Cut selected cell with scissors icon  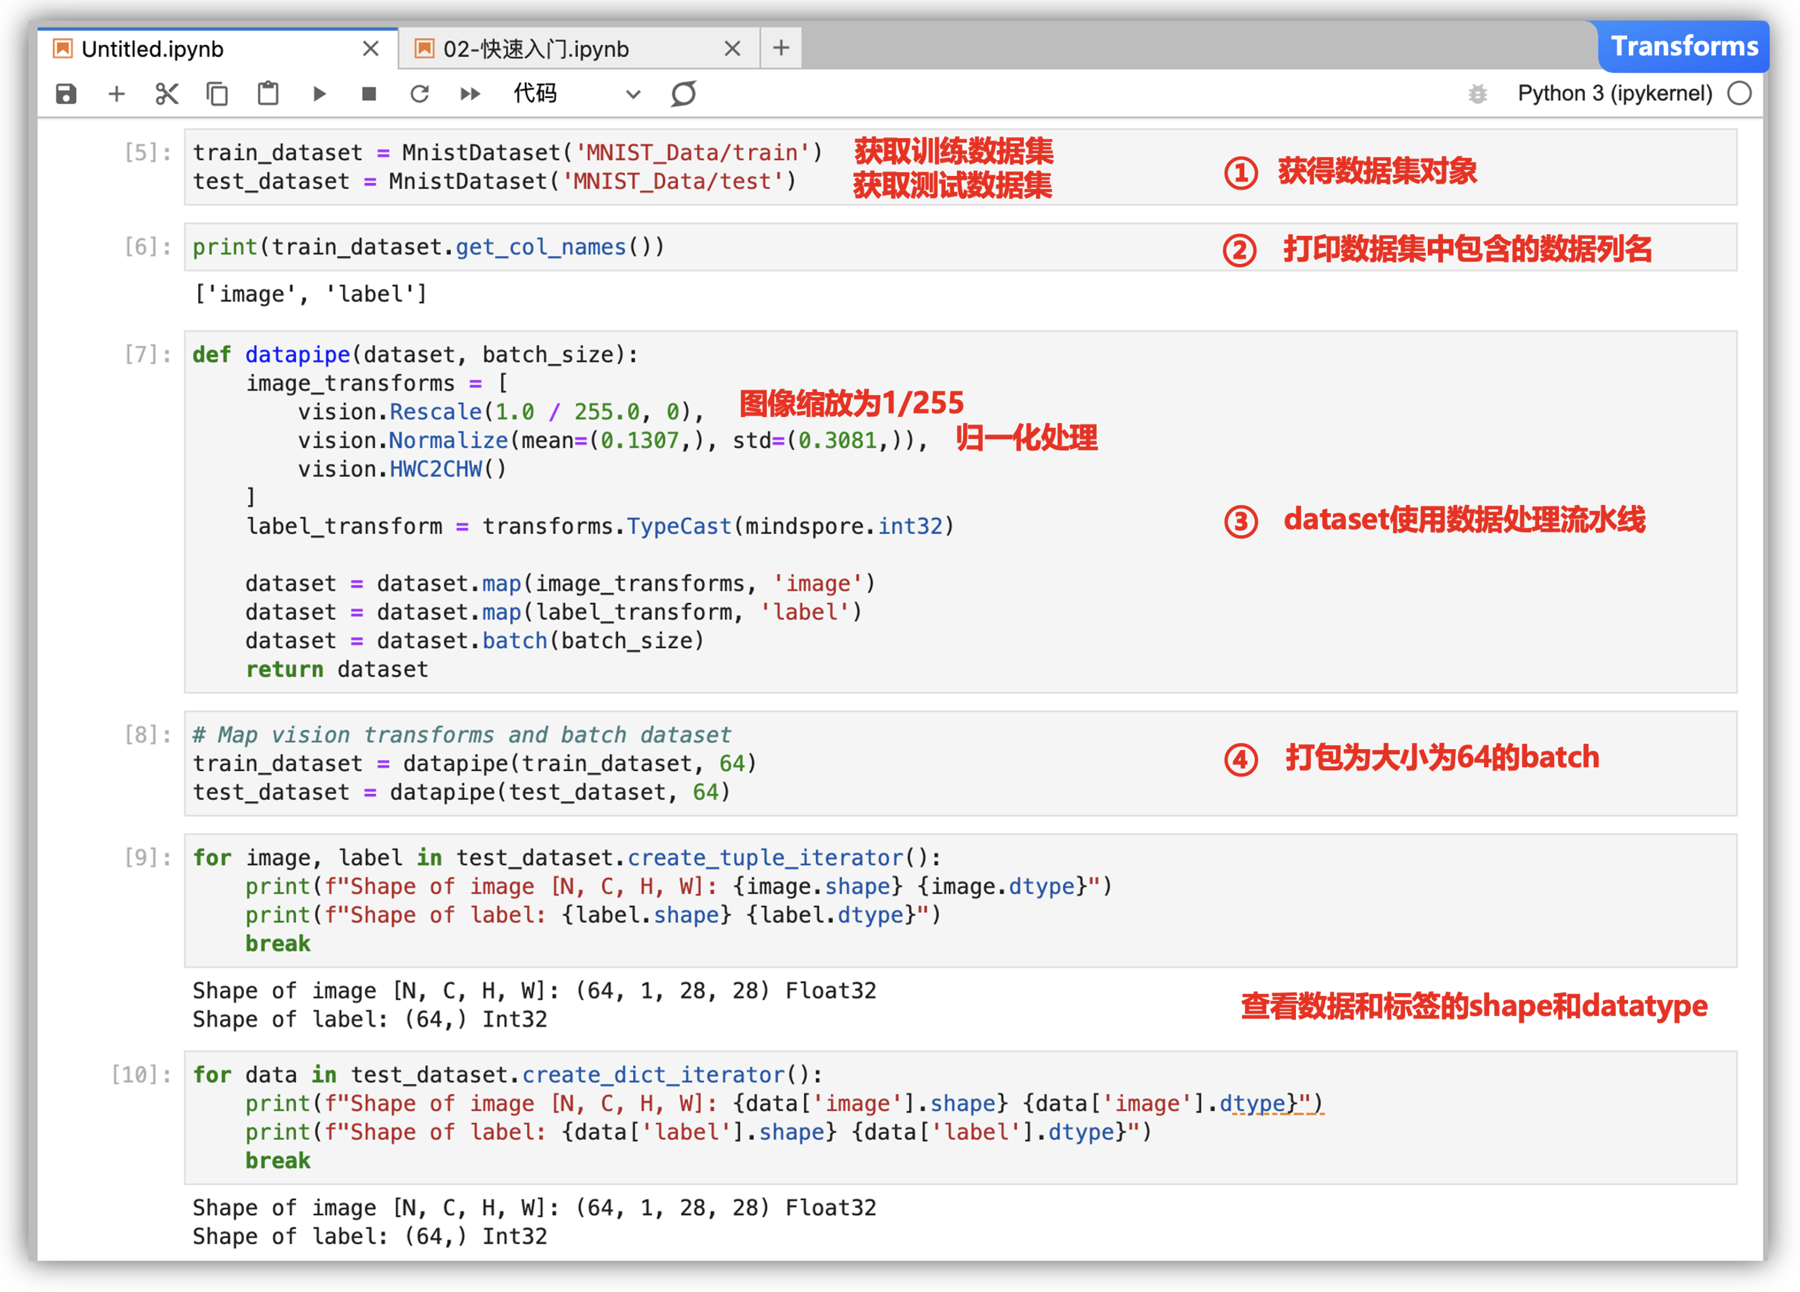[167, 94]
